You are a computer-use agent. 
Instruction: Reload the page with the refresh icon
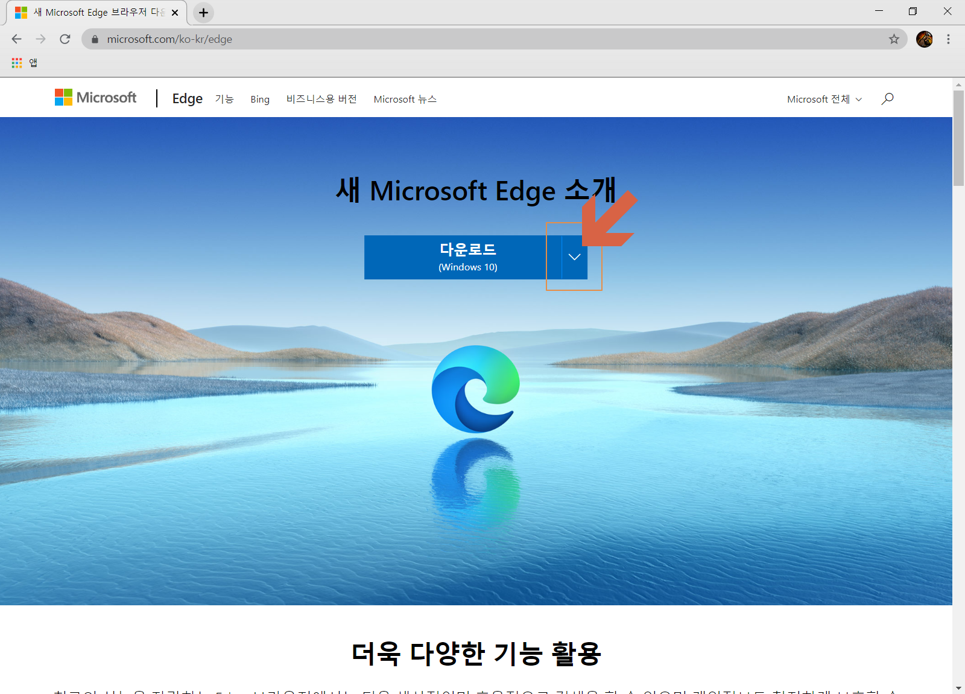click(x=65, y=39)
